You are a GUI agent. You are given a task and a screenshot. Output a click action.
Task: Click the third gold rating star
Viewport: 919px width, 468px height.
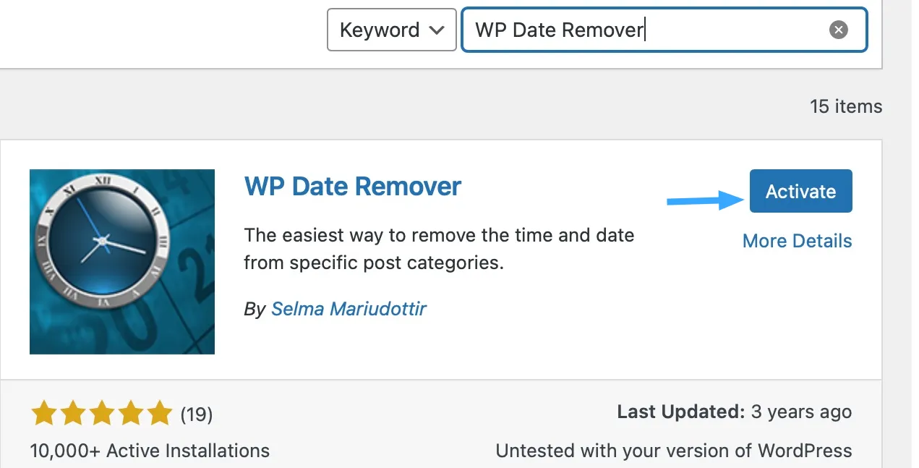point(101,414)
